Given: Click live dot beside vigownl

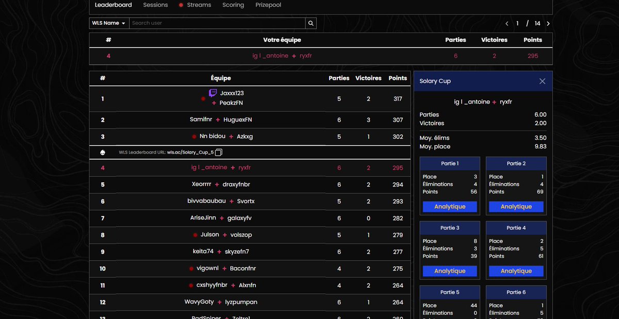Looking at the screenshot, I should tap(191, 268).
